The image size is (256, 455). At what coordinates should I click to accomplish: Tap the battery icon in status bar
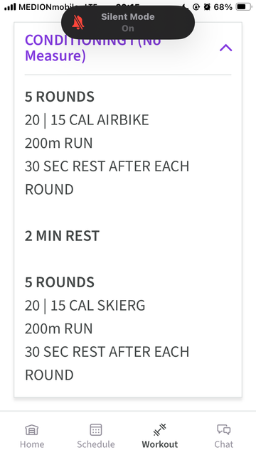click(x=243, y=6)
